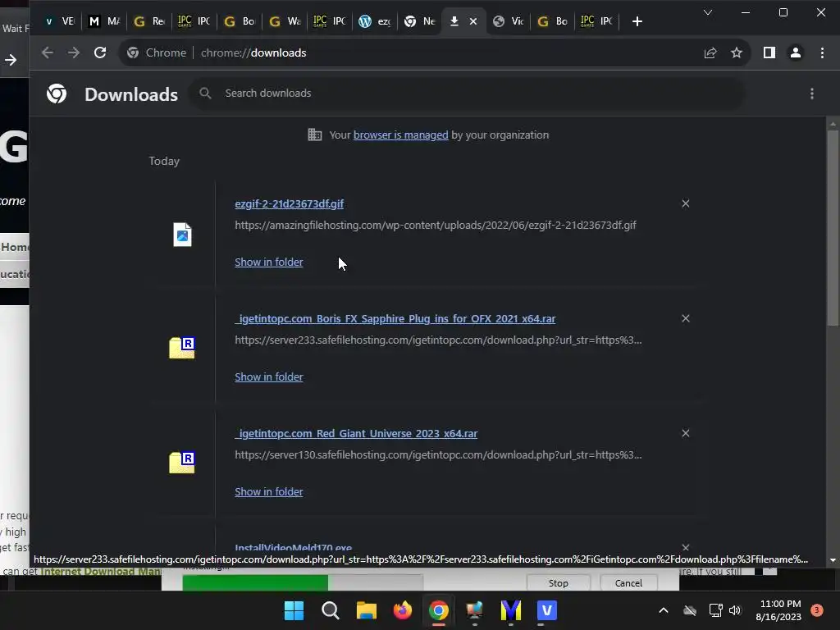Click the Chrome site info chip
Image resolution: width=840 pixels, height=630 pixels.
tap(157, 52)
